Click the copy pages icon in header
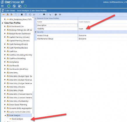Viewport: 127px width, 122px height. pos(20,6)
